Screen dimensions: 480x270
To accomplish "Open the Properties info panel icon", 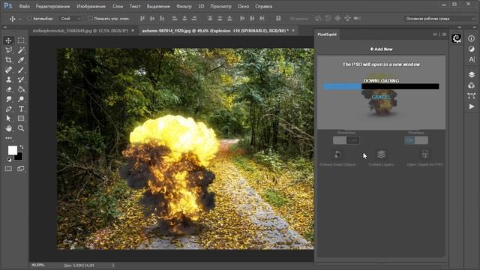I will 472,38.
